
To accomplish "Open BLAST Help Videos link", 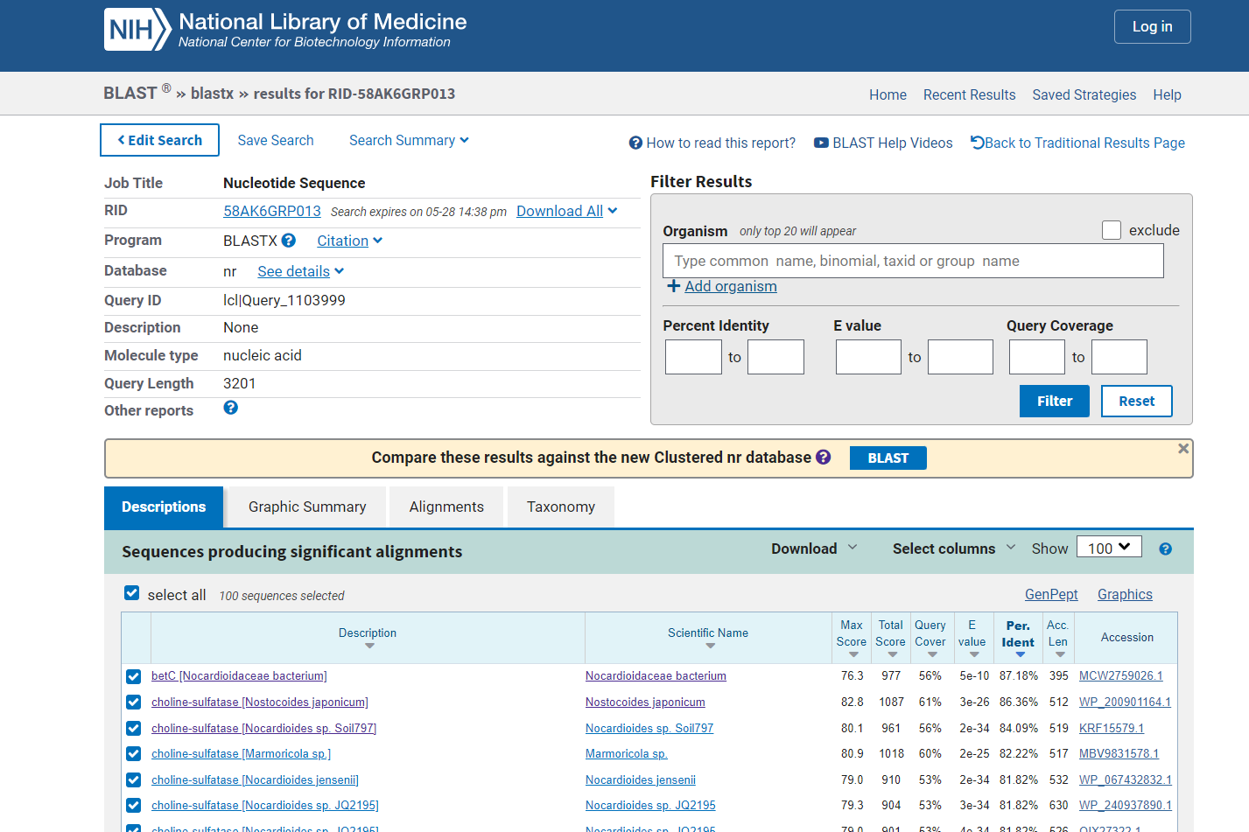I will pyautogui.click(x=883, y=143).
